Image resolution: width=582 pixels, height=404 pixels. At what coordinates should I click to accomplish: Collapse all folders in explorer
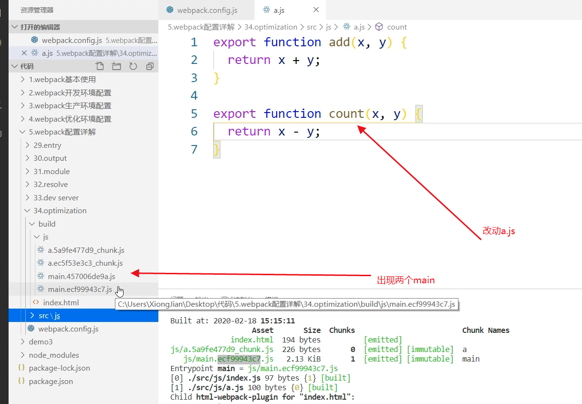150,66
